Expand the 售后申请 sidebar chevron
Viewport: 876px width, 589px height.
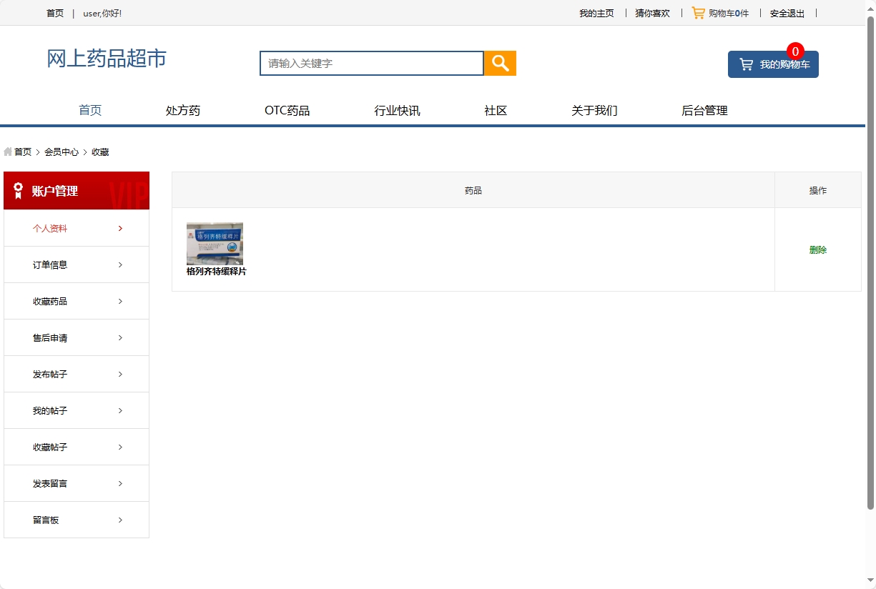[120, 337]
